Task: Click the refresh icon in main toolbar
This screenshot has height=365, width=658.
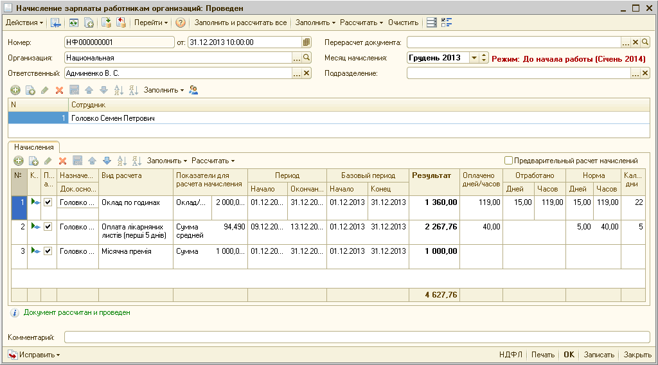Action: (74, 22)
